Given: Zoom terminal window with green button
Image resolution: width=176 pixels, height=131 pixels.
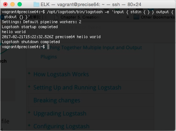Looking at the screenshot, I should pos(20,4).
